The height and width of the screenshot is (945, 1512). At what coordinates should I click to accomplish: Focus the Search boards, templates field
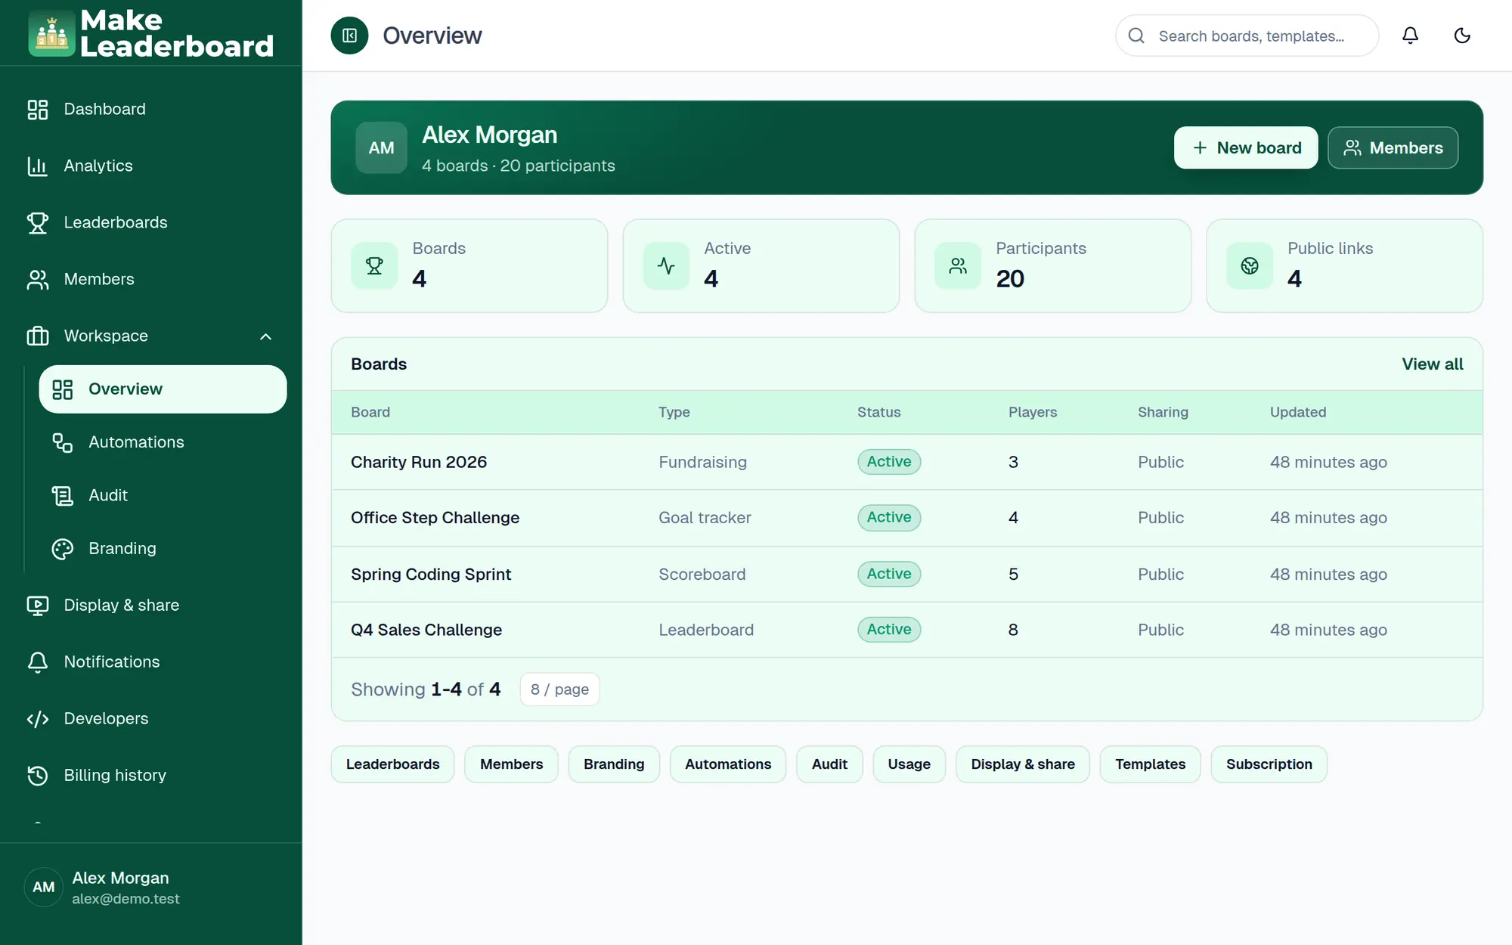1247,36
